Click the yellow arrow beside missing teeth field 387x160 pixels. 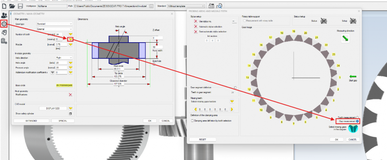click(x=71, y=39)
